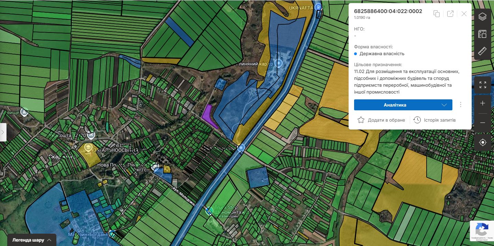Open parcel info in new window
The height and width of the screenshot is (246, 494).
click(x=450, y=14)
